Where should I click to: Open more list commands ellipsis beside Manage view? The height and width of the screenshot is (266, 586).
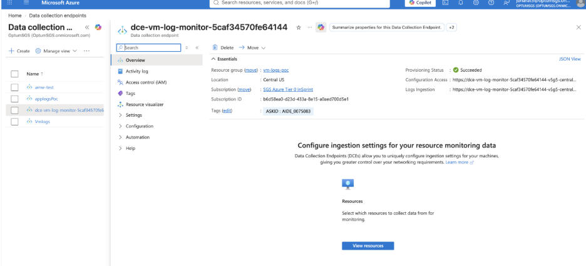tap(86, 51)
